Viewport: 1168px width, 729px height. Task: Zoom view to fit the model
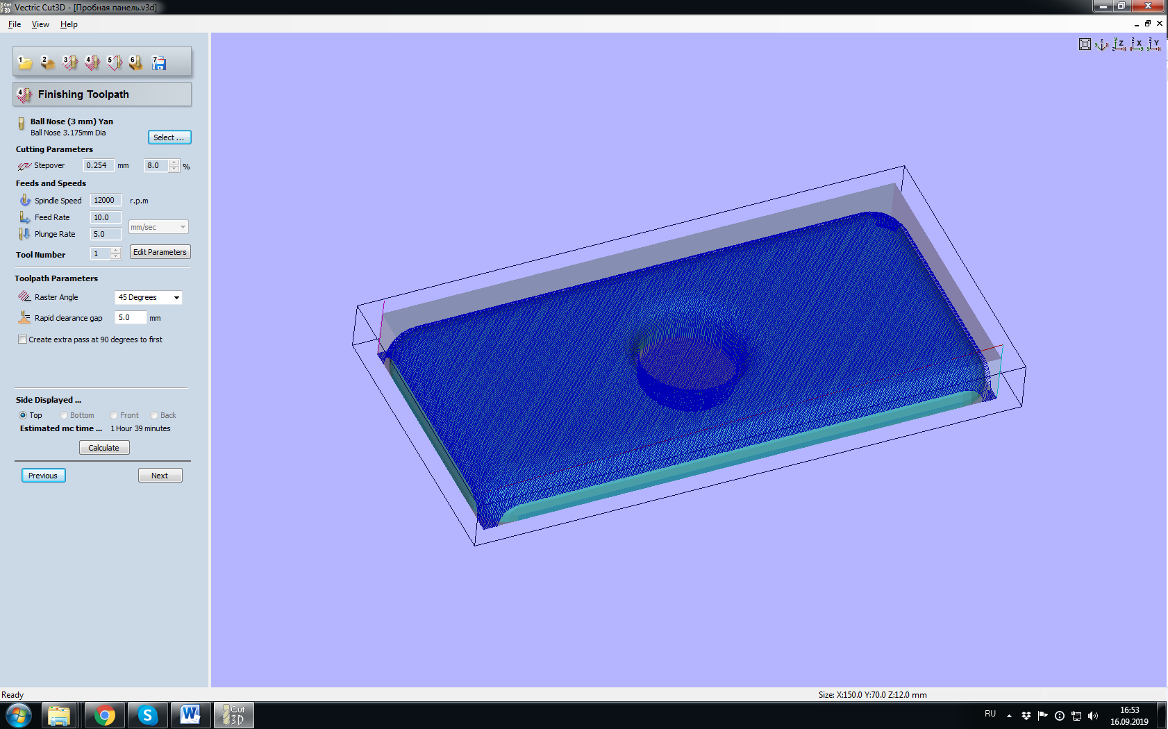[1085, 44]
